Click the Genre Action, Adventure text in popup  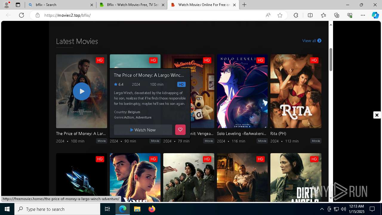point(133,117)
